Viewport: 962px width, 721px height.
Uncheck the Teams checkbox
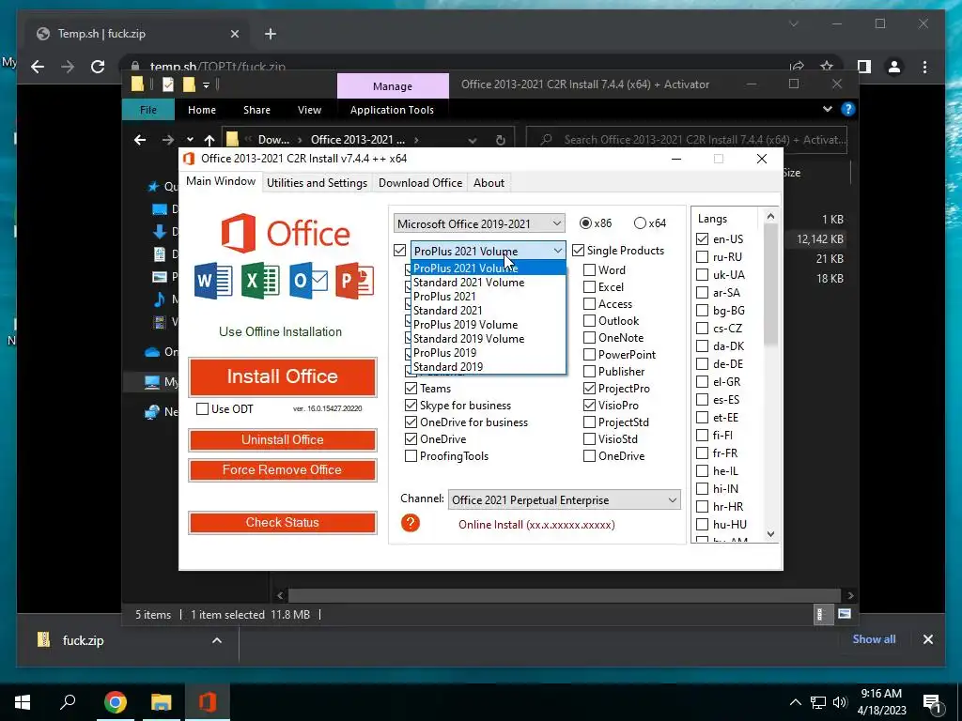[x=411, y=388]
